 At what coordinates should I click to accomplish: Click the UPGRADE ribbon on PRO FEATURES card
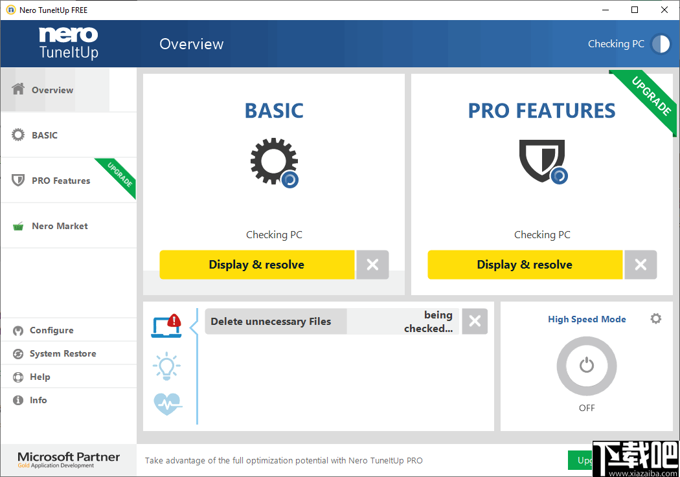649,97
